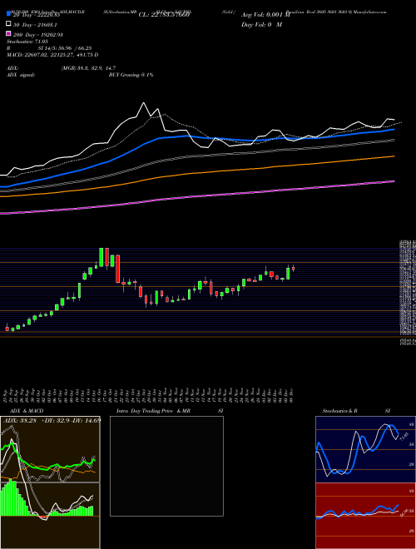Click the CL closing price value at top

(164, 15)
